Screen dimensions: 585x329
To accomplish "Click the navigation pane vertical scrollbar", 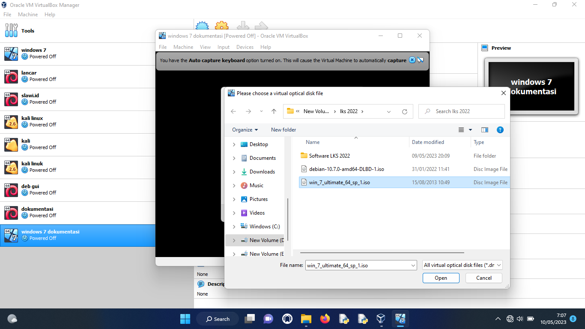I will [288, 219].
